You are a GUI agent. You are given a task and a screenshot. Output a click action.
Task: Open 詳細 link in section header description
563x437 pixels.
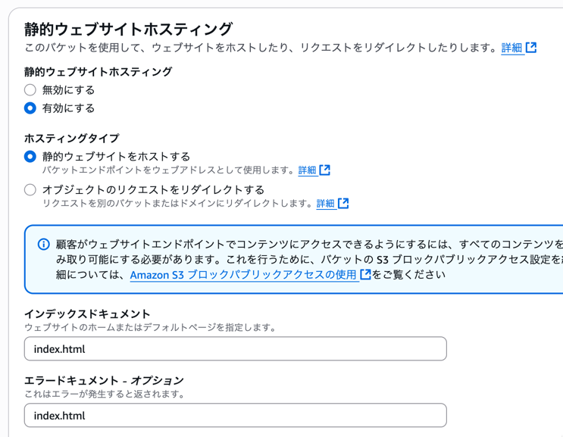[512, 48]
